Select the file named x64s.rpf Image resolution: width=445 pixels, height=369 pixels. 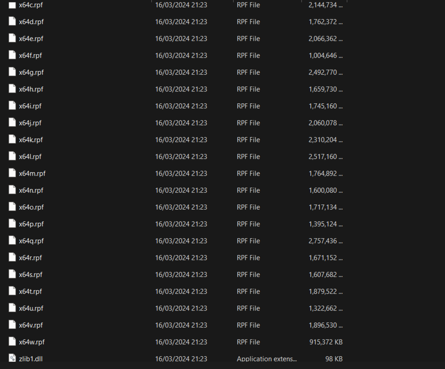tap(30, 275)
